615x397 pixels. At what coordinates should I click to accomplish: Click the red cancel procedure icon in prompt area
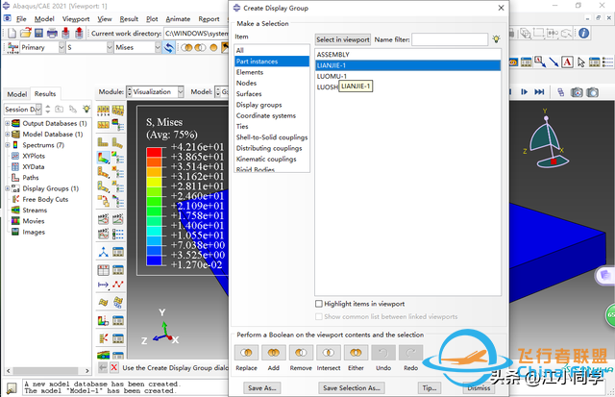tap(114, 367)
